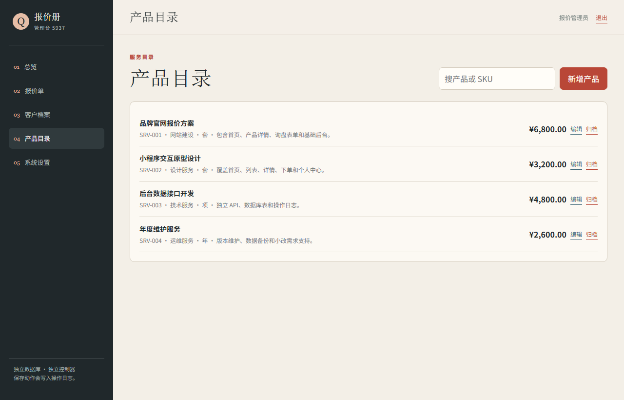Open 总览 in the sidebar
The width and height of the screenshot is (624, 400).
pyautogui.click(x=57, y=67)
